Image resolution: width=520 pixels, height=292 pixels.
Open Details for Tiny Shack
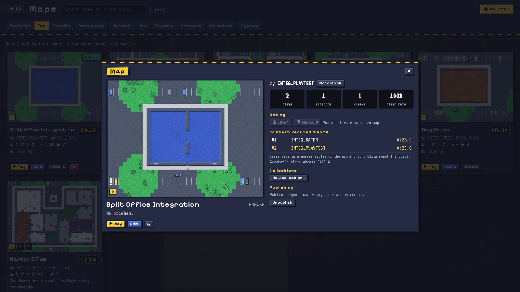point(471,167)
